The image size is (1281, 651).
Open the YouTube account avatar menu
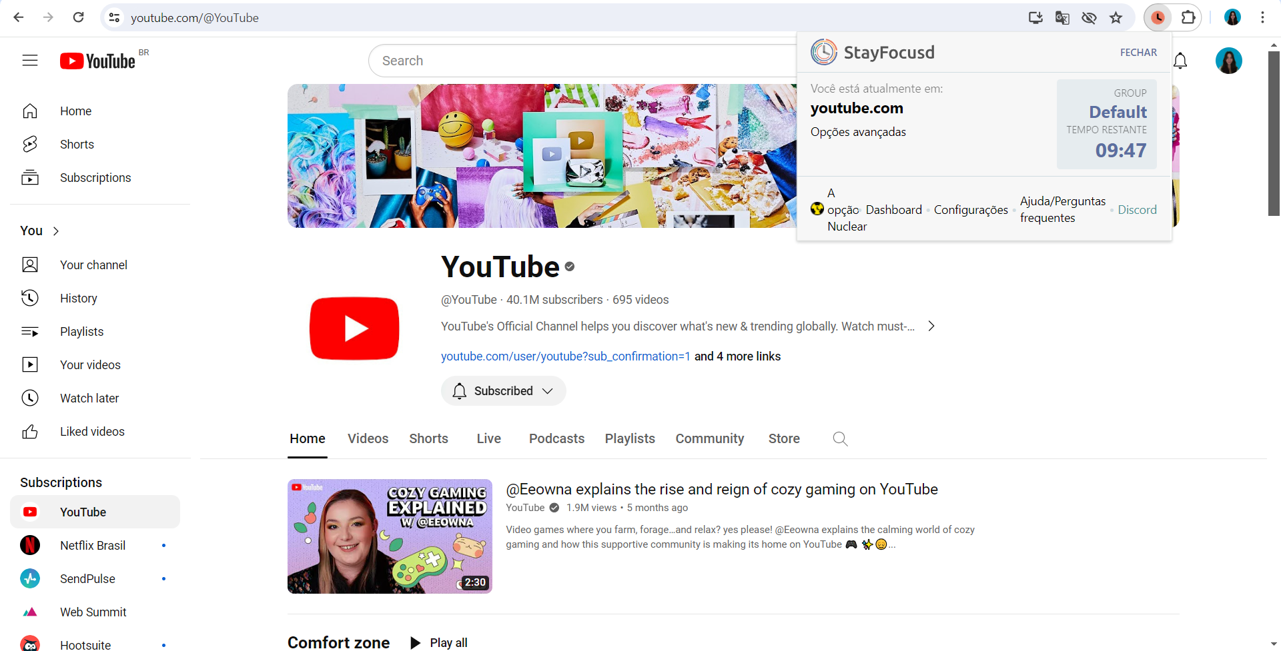coord(1228,61)
